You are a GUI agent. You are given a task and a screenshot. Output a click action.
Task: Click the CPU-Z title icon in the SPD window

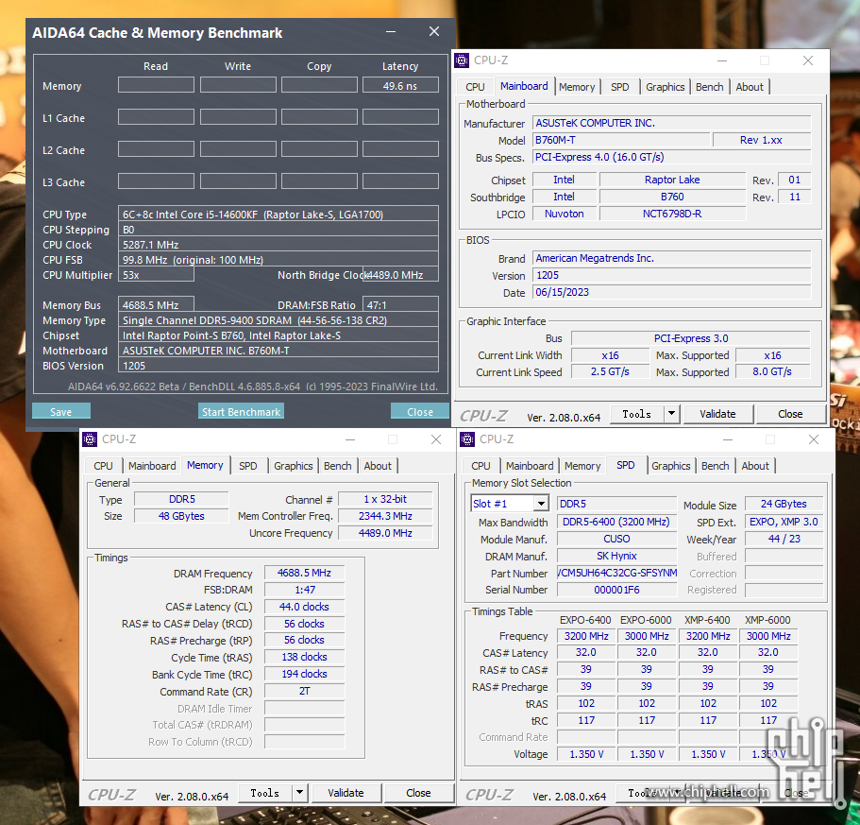(x=467, y=439)
